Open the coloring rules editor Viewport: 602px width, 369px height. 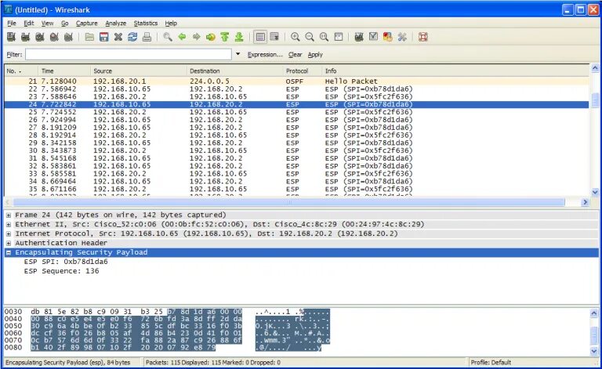tap(388, 37)
